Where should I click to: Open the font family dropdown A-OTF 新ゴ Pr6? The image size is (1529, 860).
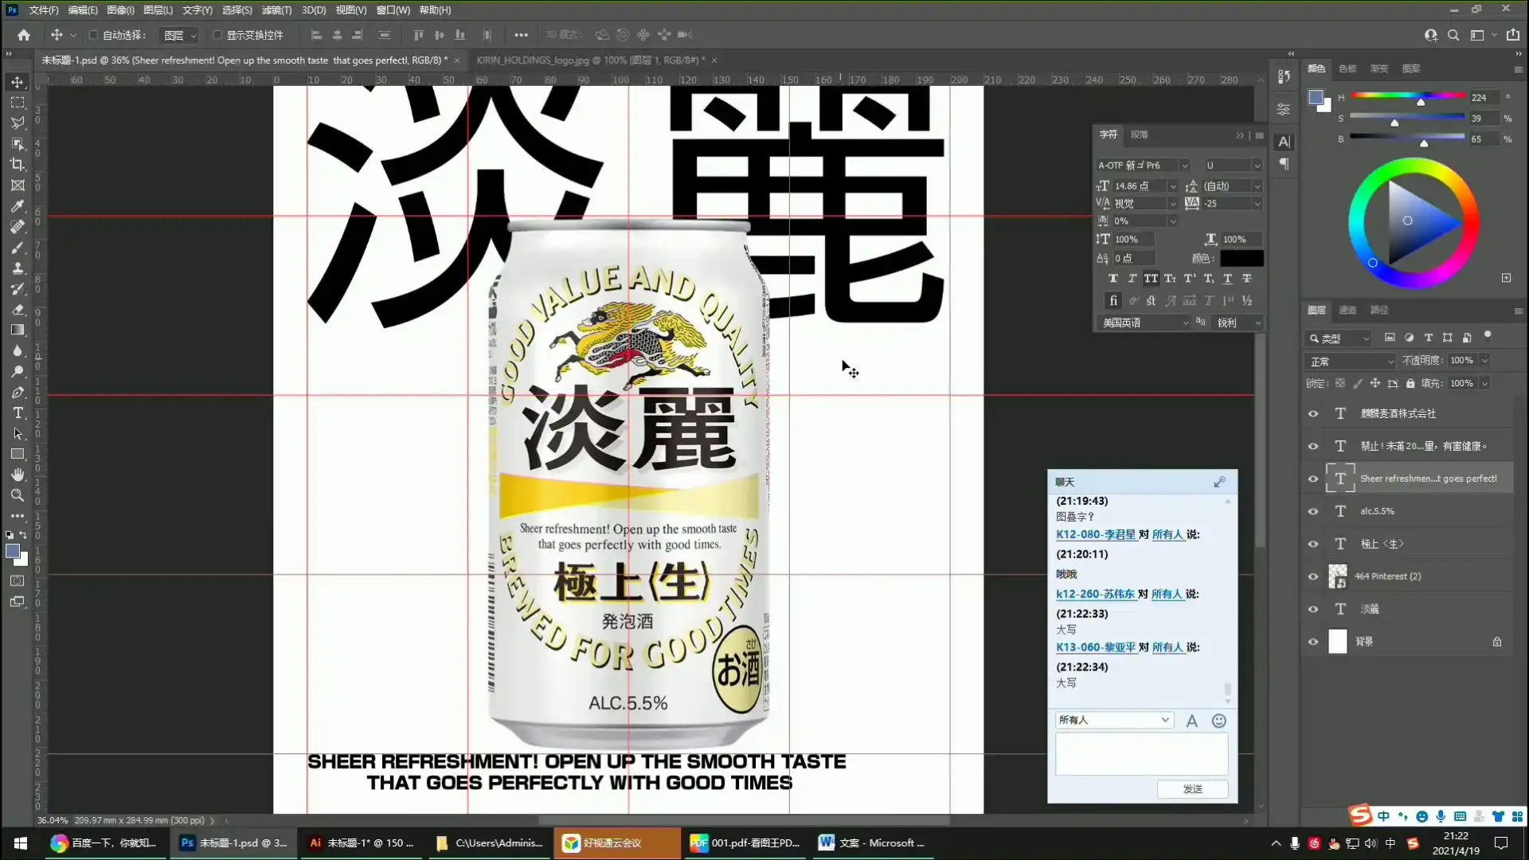click(1143, 165)
